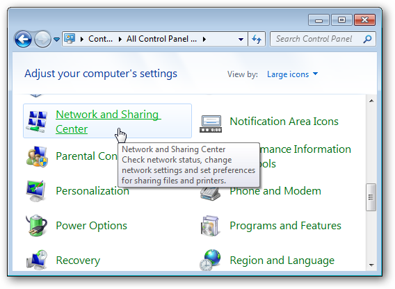Viewport: 395px width, 289px height.
Task: Click the scrollbar up arrow
Action: [x=371, y=101]
